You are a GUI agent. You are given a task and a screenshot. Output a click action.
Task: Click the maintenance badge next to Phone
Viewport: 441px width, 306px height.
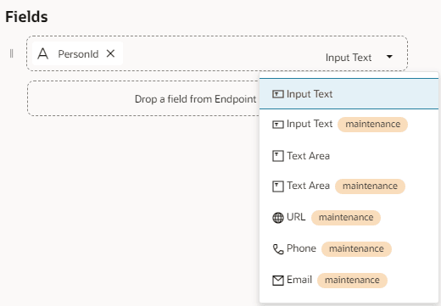click(x=356, y=249)
